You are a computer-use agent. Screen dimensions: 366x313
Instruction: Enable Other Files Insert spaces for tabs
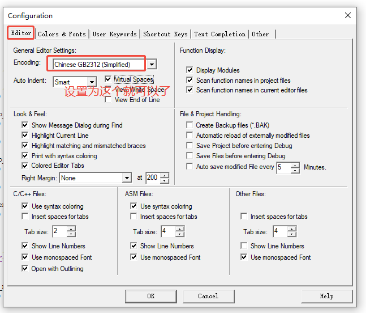pos(244,216)
